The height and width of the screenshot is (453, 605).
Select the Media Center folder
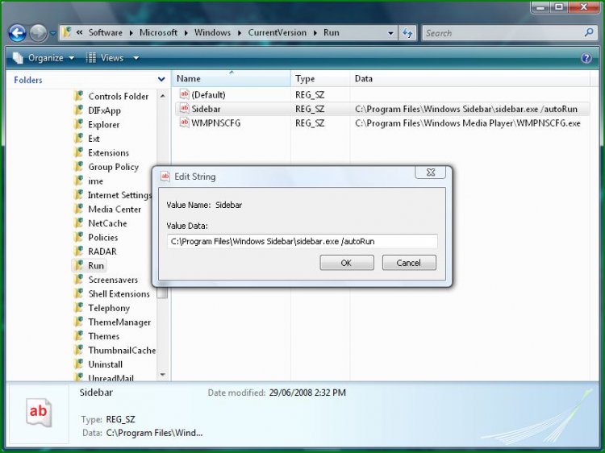[115, 210]
